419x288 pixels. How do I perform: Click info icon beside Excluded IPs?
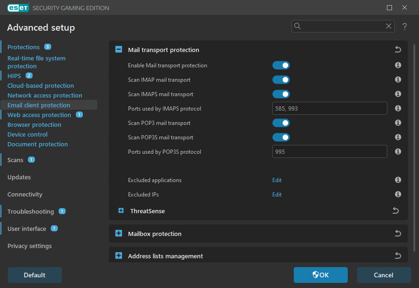click(398, 194)
